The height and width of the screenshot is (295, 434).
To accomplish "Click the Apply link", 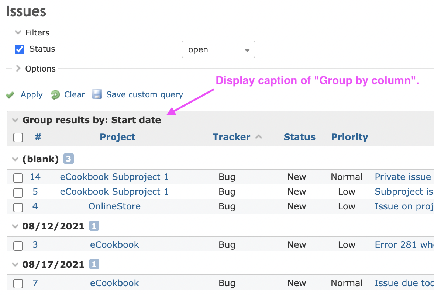I will (x=32, y=94).
